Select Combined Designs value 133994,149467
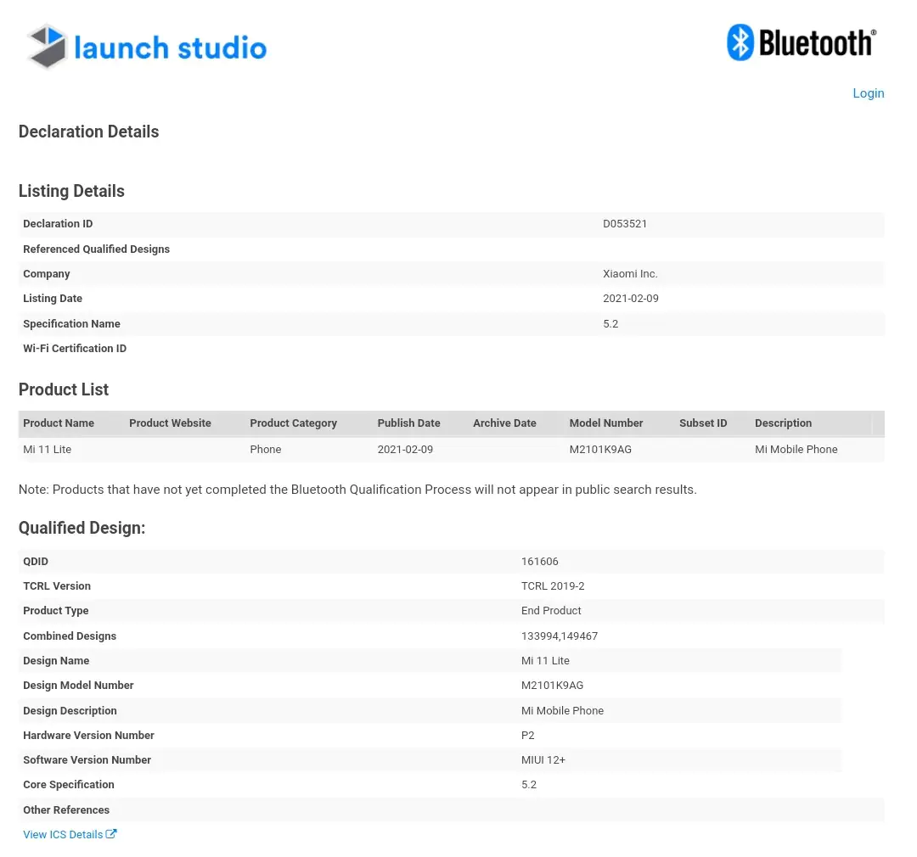The width and height of the screenshot is (917, 857). pos(559,636)
